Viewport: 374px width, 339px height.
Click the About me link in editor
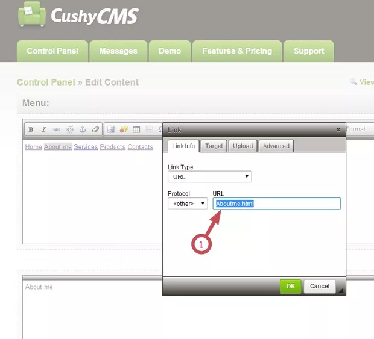point(58,147)
